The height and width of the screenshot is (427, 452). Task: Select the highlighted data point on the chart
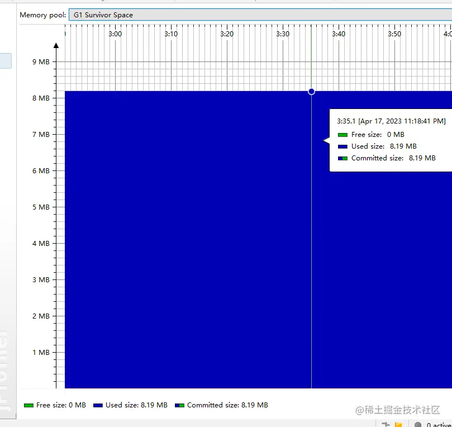click(311, 91)
